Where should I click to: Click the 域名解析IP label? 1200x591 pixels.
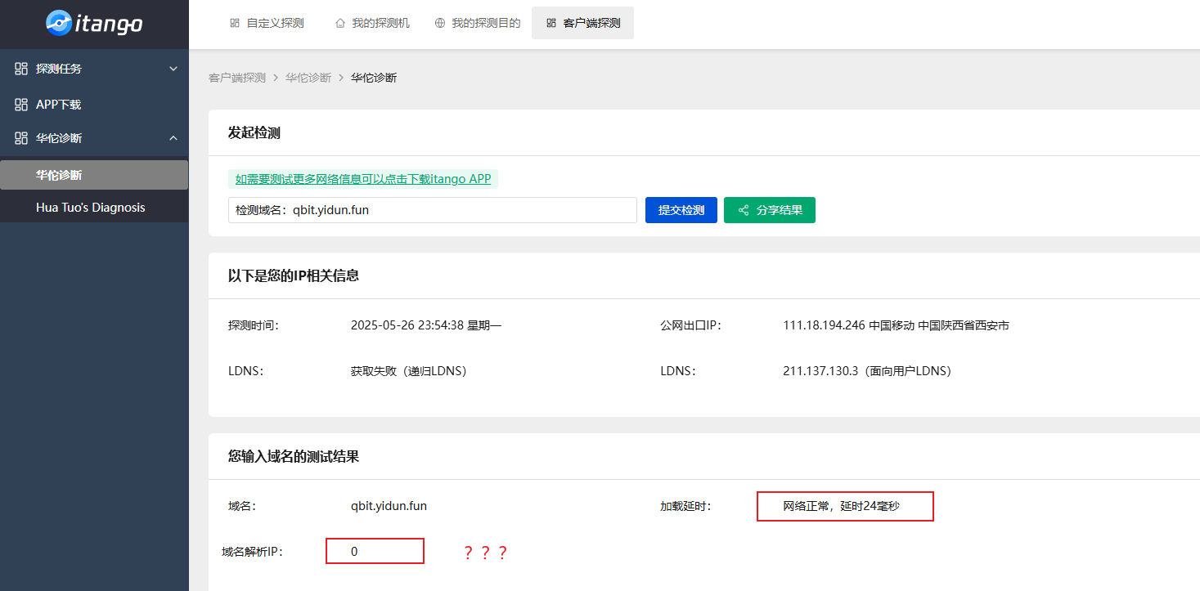(252, 552)
